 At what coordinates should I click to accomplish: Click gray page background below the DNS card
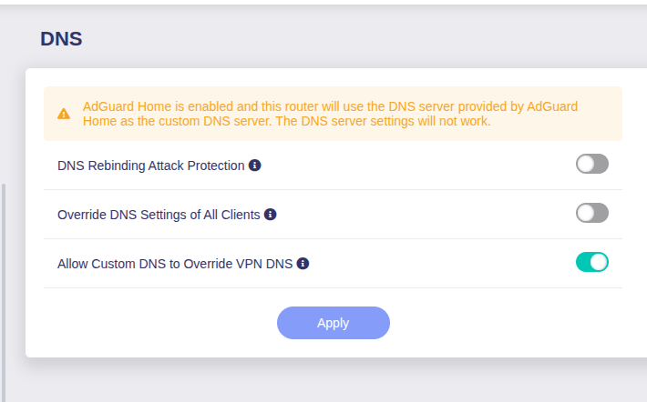click(x=328, y=382)
